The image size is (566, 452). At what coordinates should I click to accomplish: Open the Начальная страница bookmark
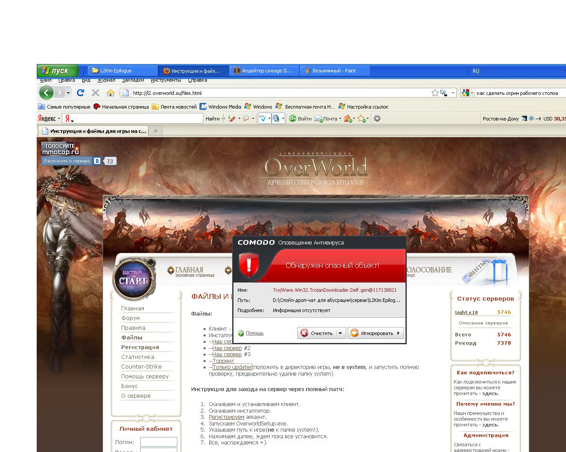click(x=121, y=106)
